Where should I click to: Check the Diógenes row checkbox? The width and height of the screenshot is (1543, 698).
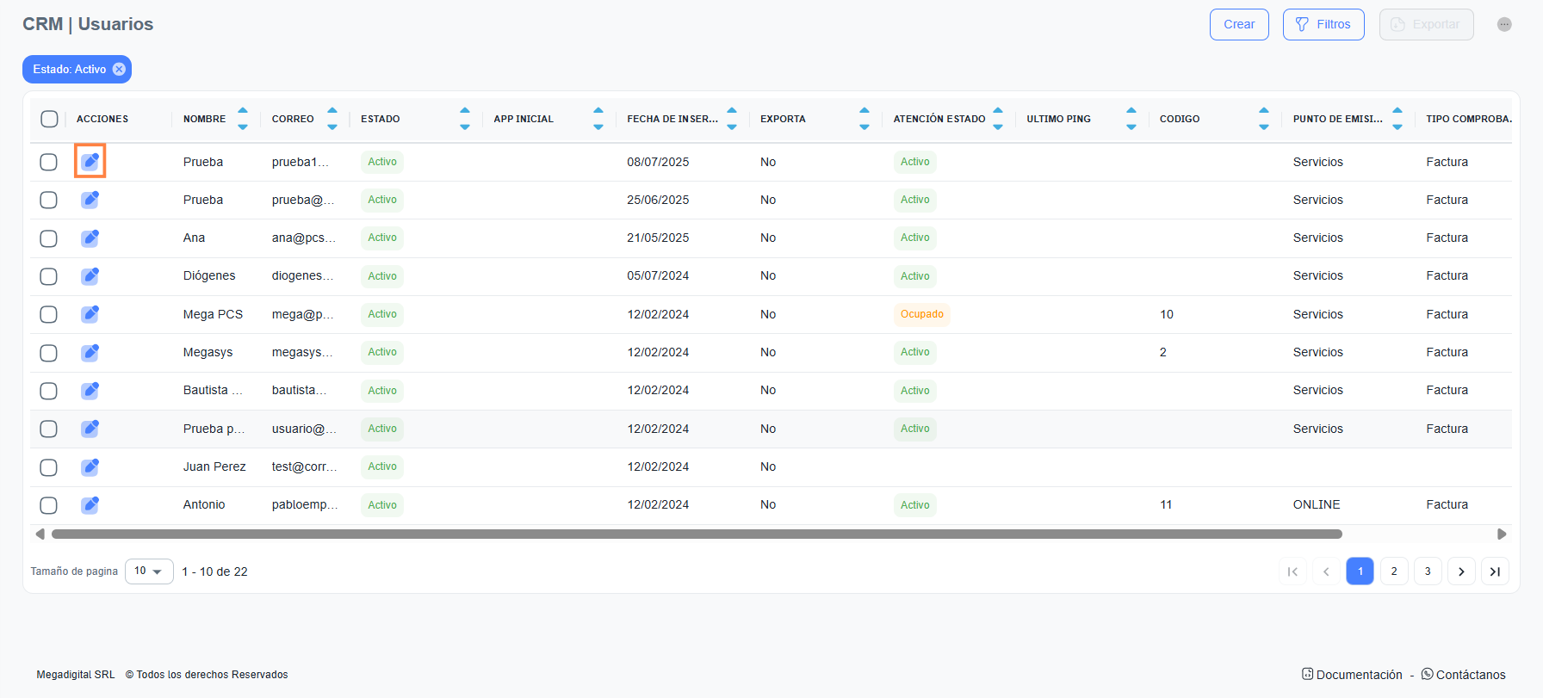[49, 276]
